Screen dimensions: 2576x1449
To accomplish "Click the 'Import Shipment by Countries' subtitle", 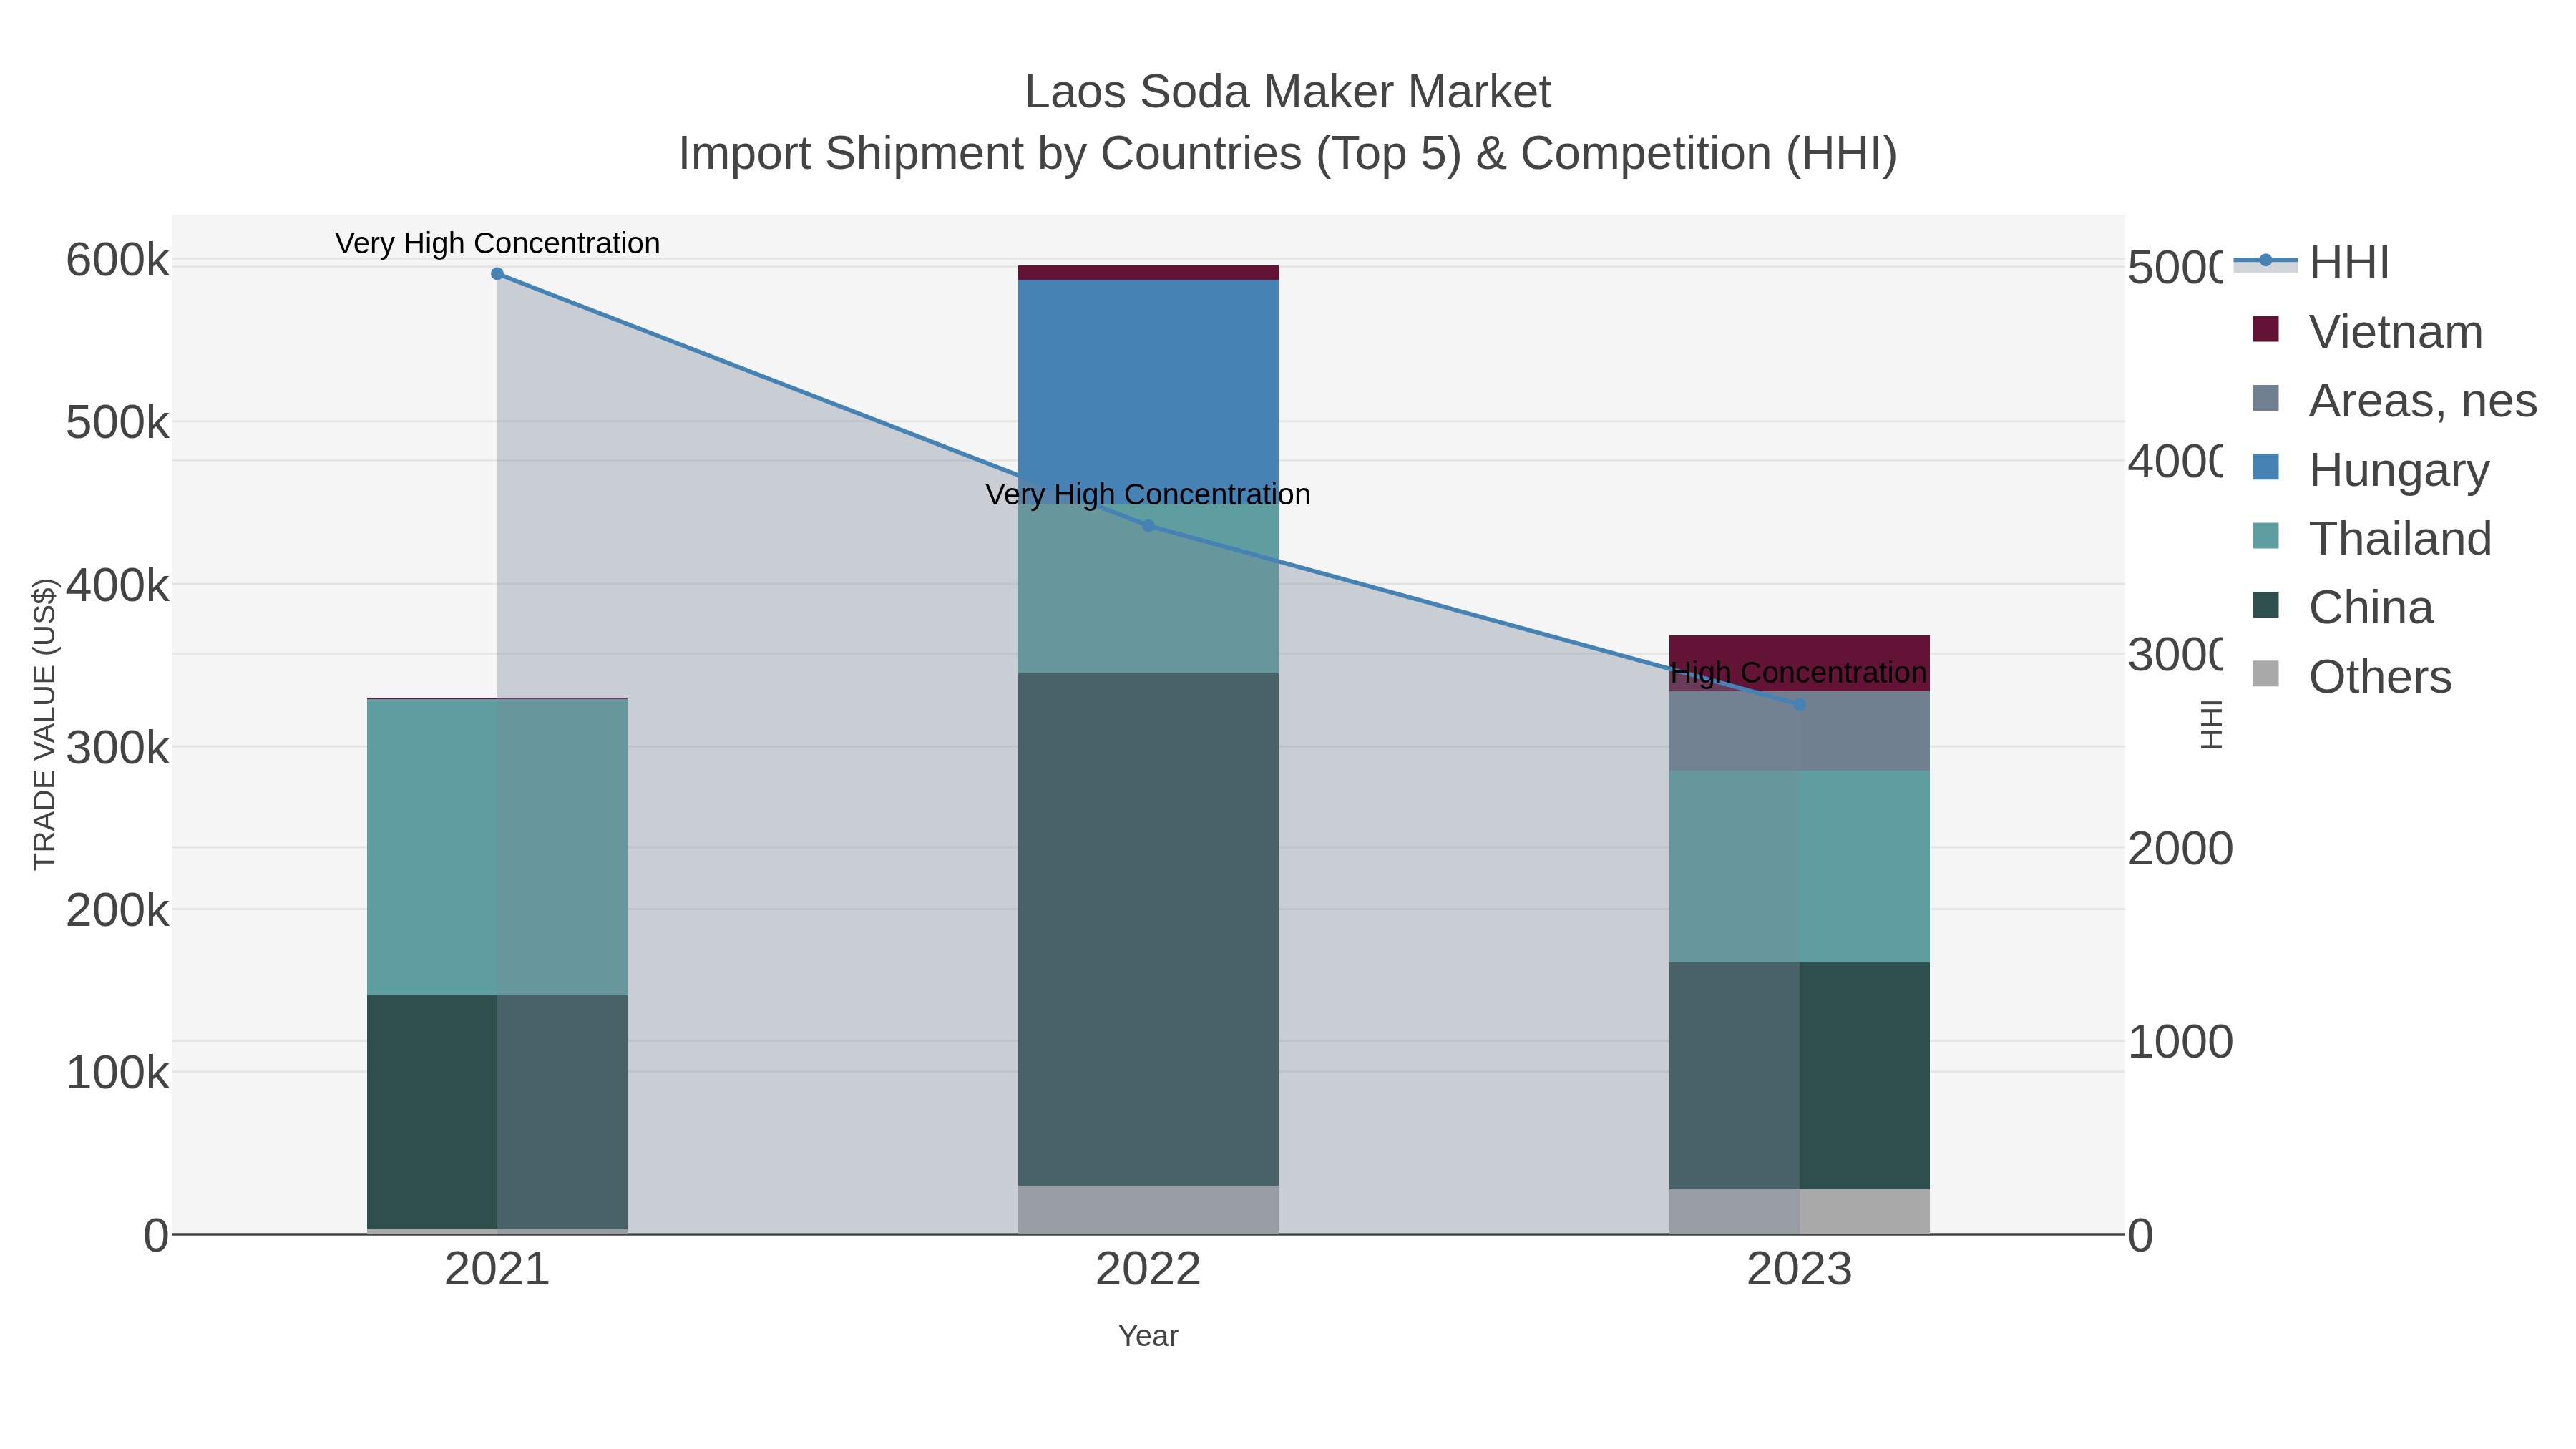I will click(x=1288, y=154).
